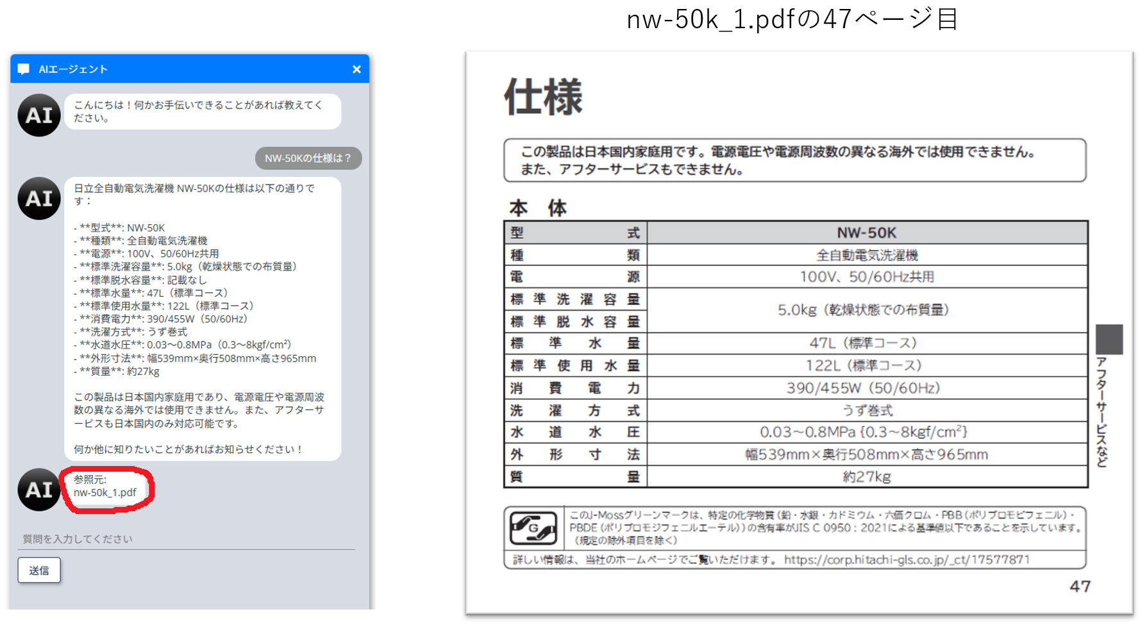Click the 標準水量 row label in the table

(575, 344)
